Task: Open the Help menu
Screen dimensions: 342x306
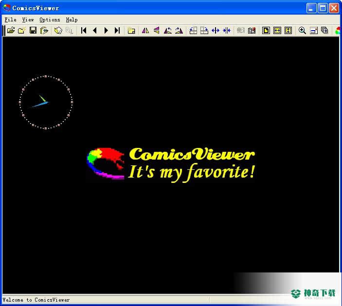Action: point(72,19)
